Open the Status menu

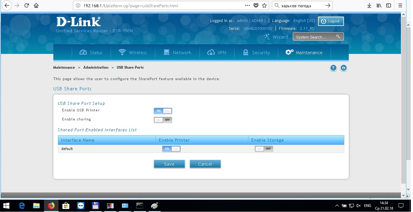coord(91,52)
